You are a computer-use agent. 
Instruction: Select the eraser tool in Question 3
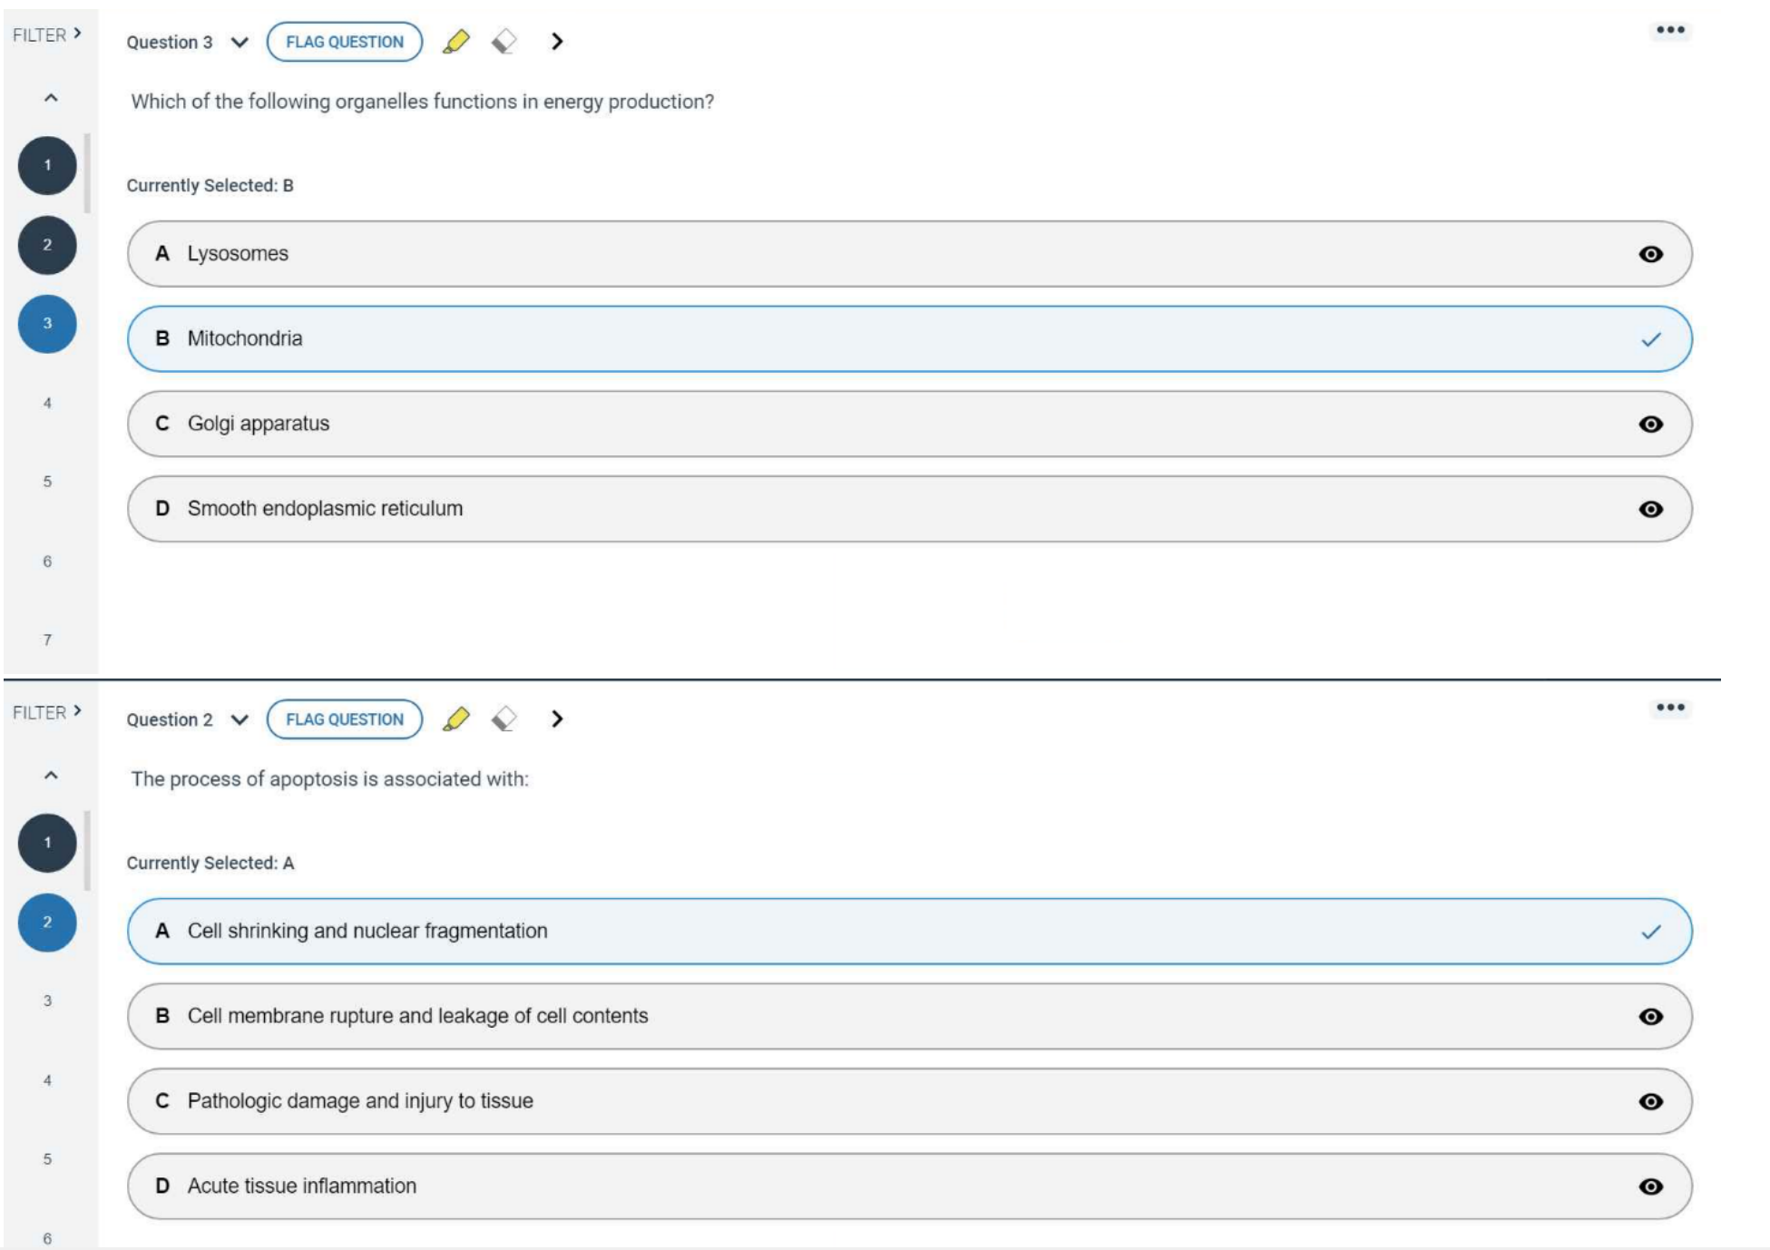504,42
